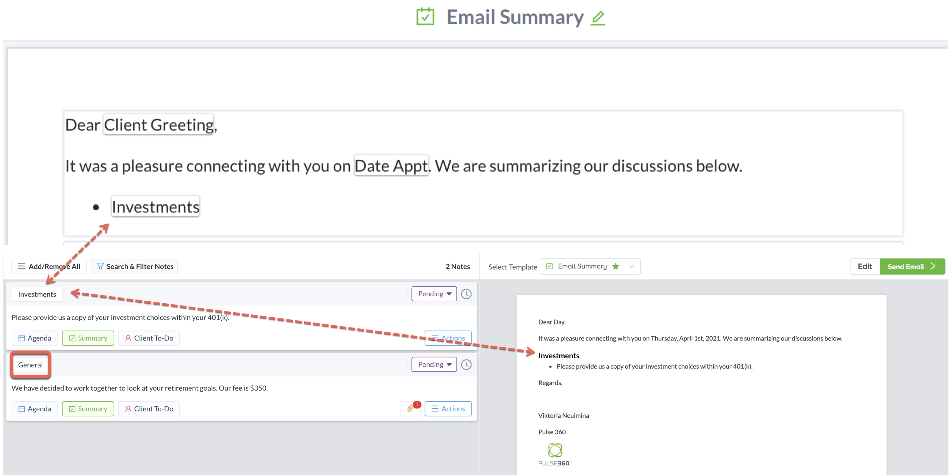Open Pending status dropdown on Investments note
952x476 pixels.
434,294
